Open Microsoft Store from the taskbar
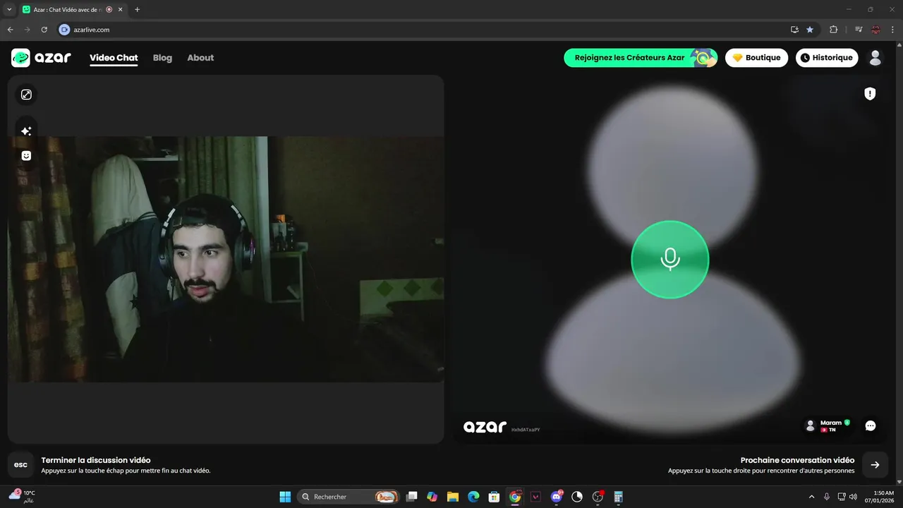Viewport: 903px width, 508px height. pyautogui.click(x=495, y=497)
